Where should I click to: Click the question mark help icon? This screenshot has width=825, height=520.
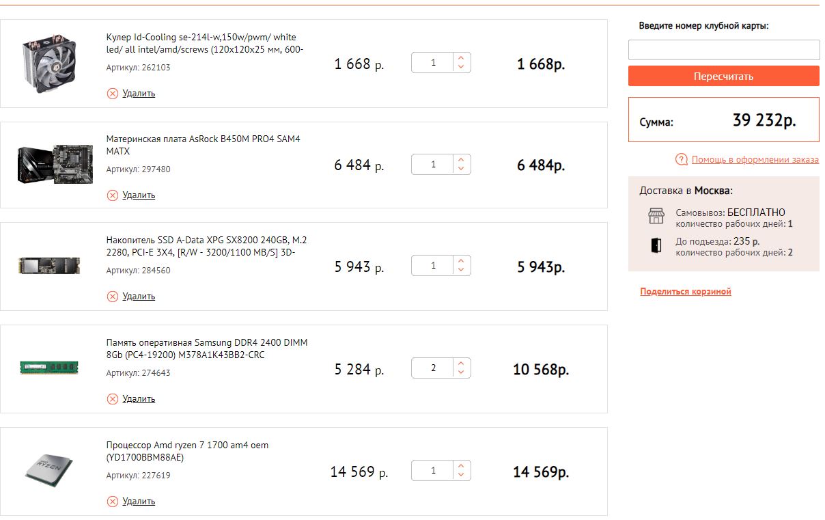click(681, 160)
